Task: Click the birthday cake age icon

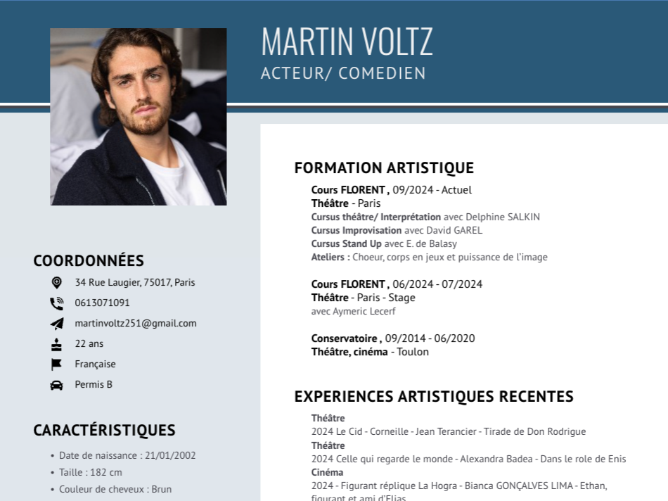Action: pyautogui.click(x=56, y=344)
